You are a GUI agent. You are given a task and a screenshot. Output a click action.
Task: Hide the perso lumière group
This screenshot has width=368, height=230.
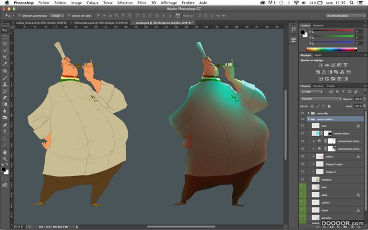point(302,119)
